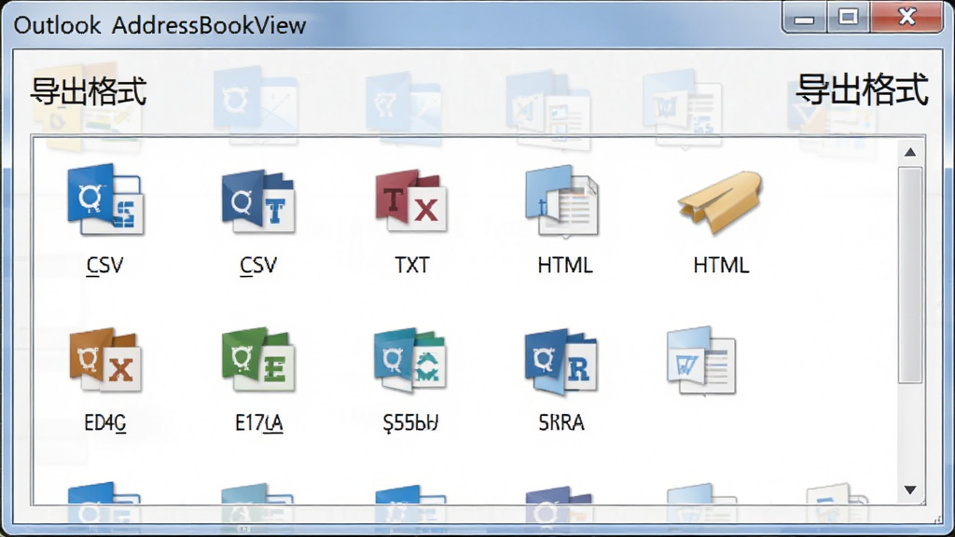This screenshot has width=955, height=537.
Task: Minimize the Outlook AddressBookView window
Action: tap(805, 18)
